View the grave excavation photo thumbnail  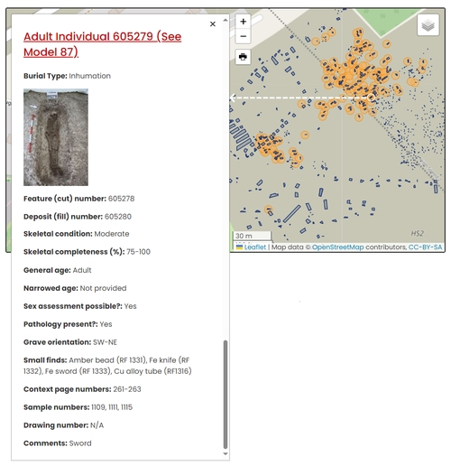[56, 137]
